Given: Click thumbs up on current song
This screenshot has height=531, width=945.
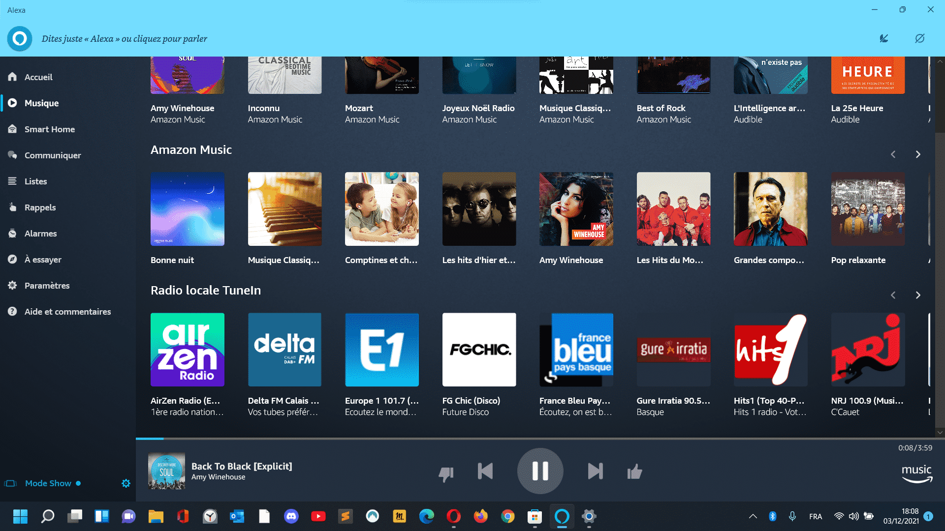Looking at the screenshot, I should (x=634, y=472).
